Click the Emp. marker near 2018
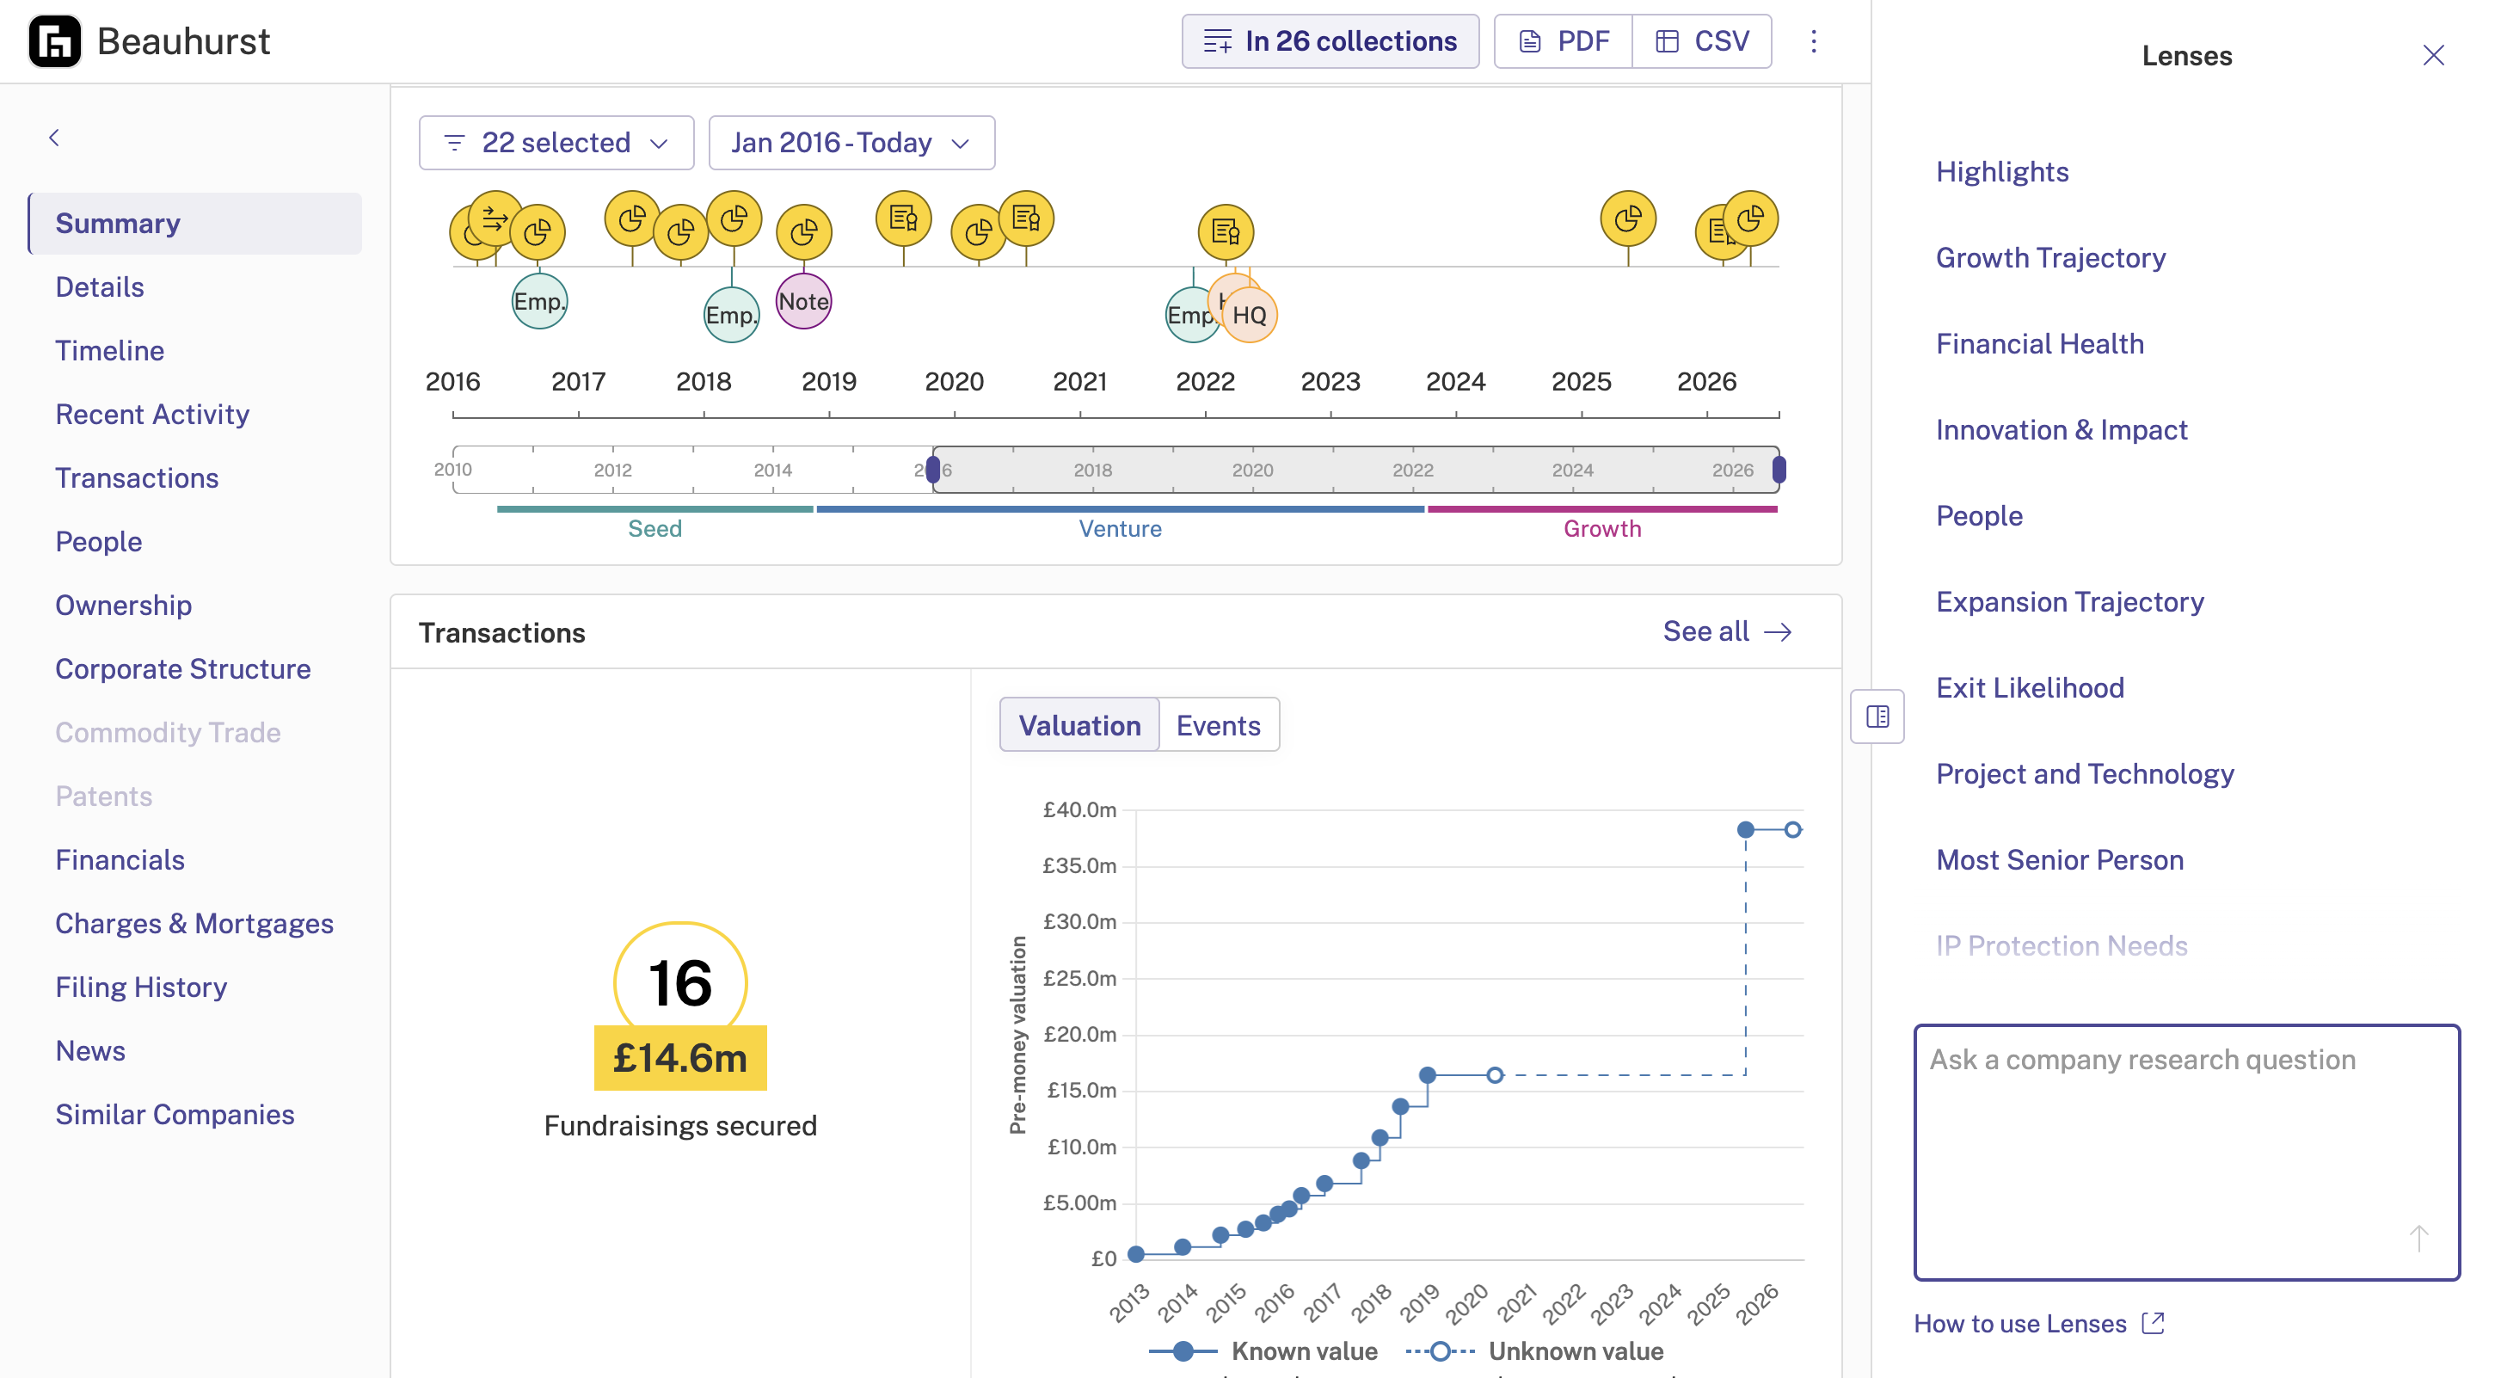The width and height of the screenshot is (2501, 1378). (x=731, y=315)
